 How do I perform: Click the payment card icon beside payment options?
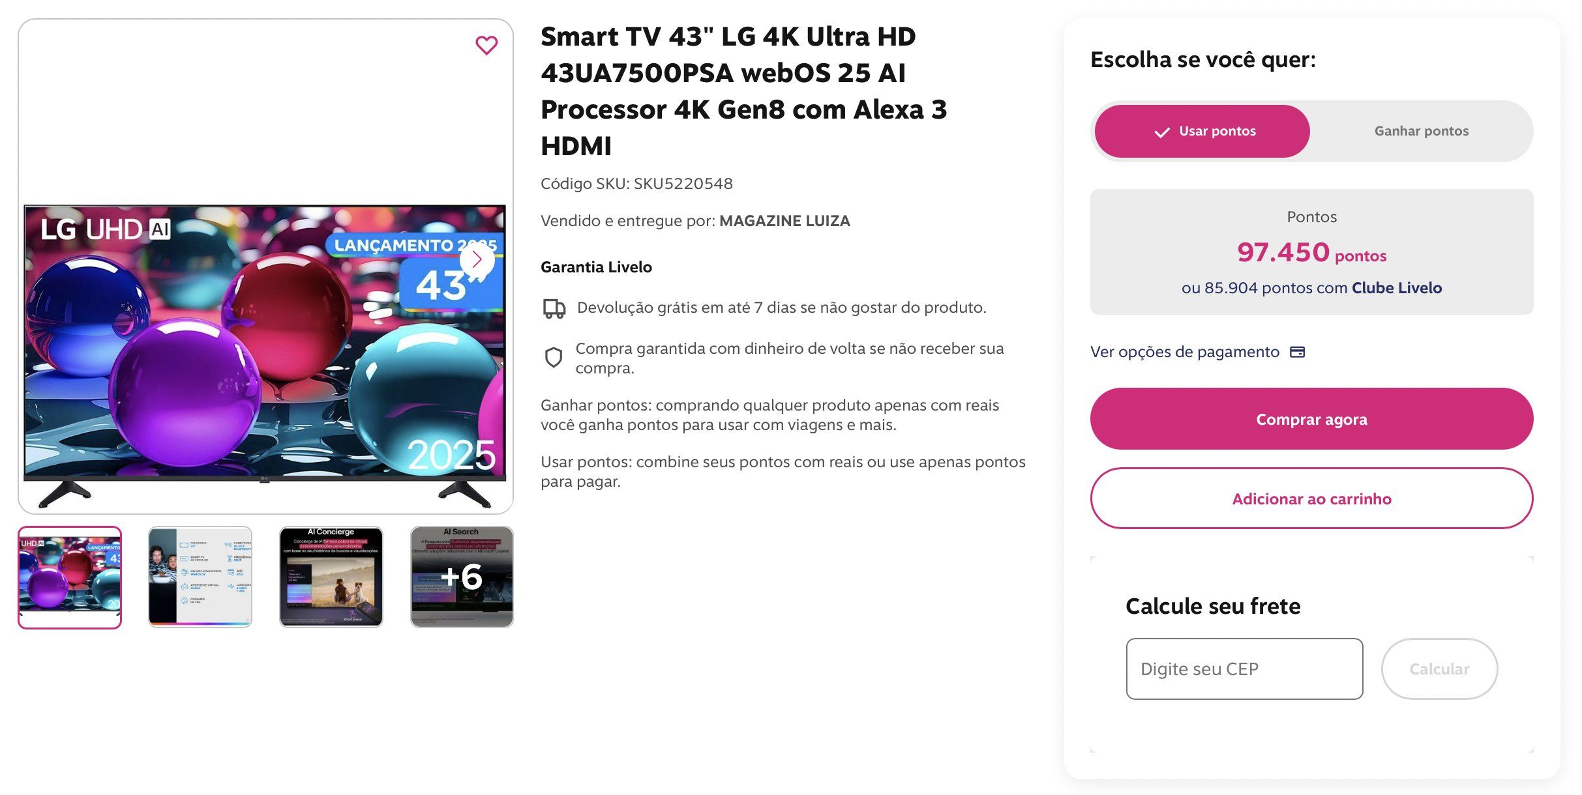tap(1298, 352)
